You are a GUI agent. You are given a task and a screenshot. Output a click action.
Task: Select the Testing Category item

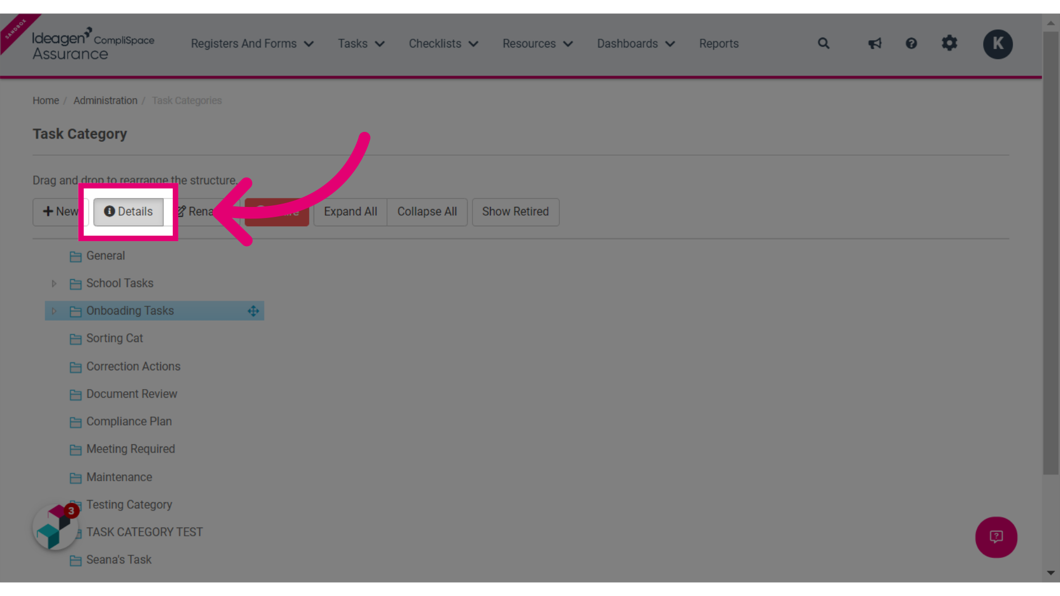129,505
